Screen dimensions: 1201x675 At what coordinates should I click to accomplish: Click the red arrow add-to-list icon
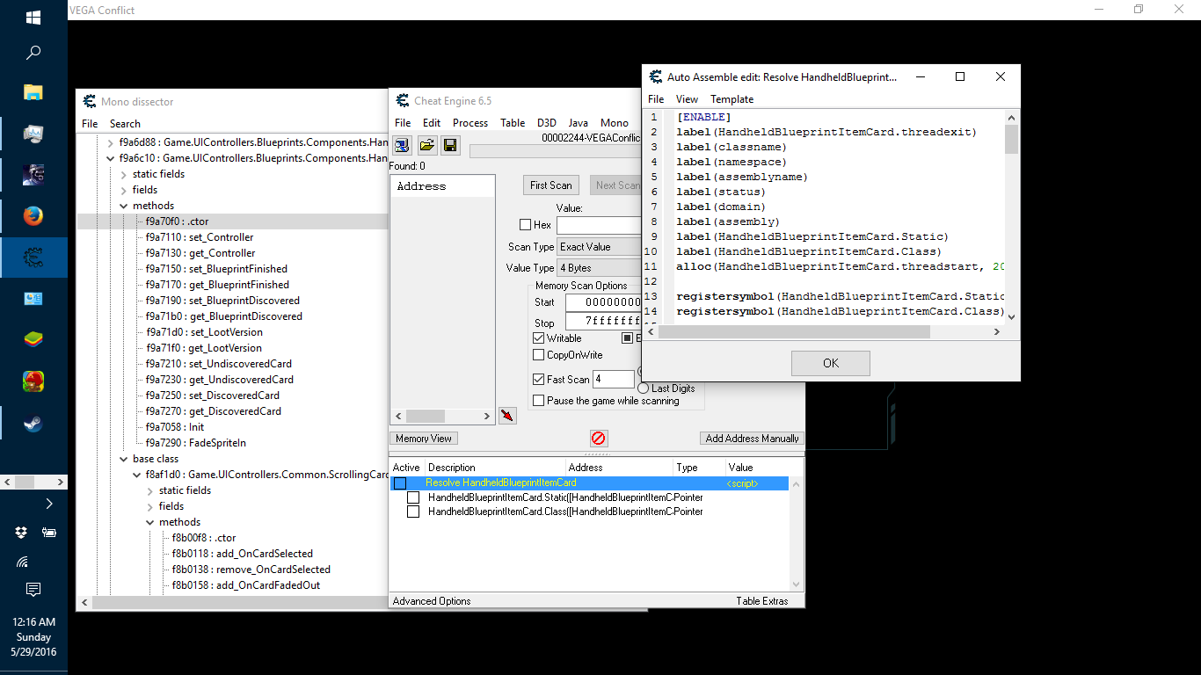pyautogui.click(x=507, y=416)
